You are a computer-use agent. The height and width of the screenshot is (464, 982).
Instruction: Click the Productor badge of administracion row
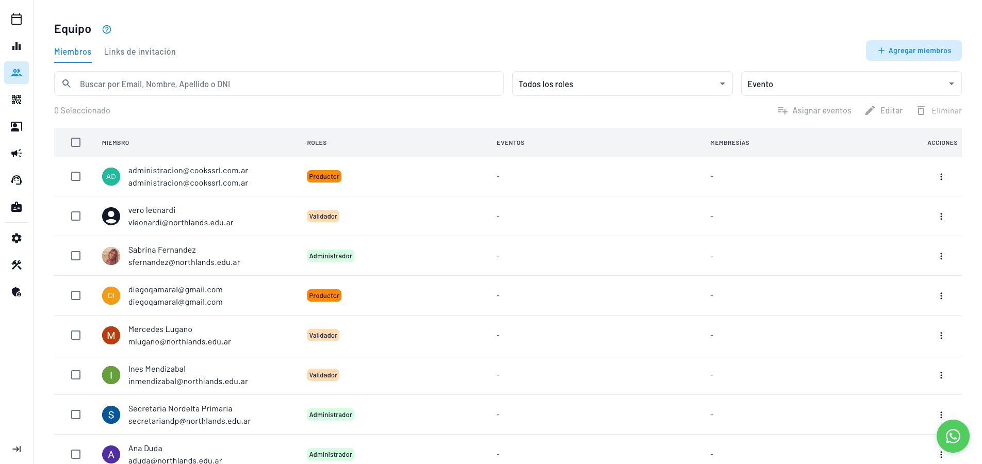coord(324,176)
